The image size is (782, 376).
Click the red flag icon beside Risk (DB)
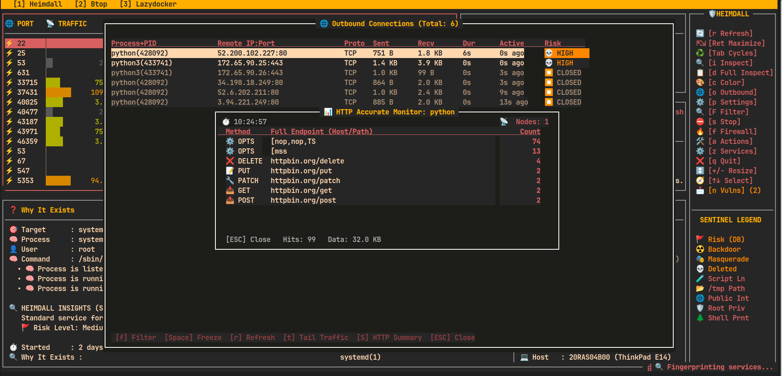pos(700,239)
